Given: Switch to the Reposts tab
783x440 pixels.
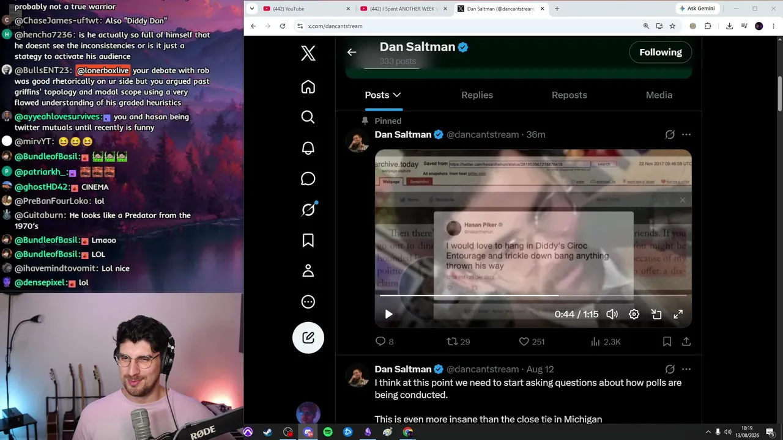Looking at the screenshot, I should (570, 95).
